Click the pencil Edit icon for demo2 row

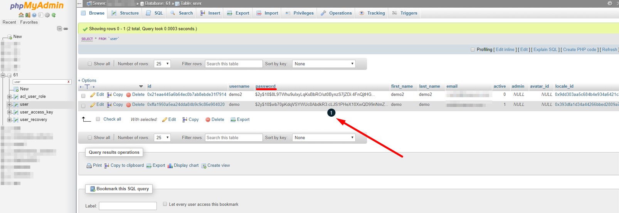[x=93, y=95]
